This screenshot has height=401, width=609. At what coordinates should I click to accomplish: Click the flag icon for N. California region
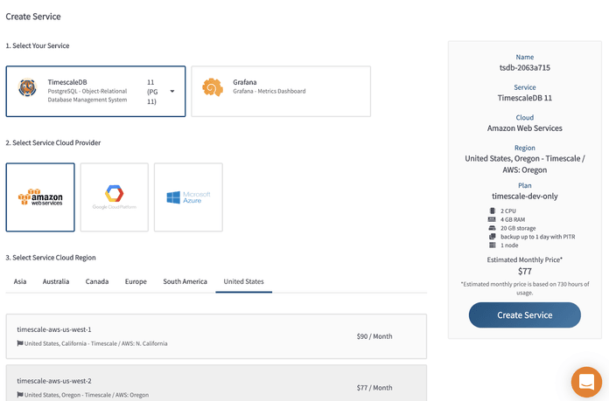(20, 343)
